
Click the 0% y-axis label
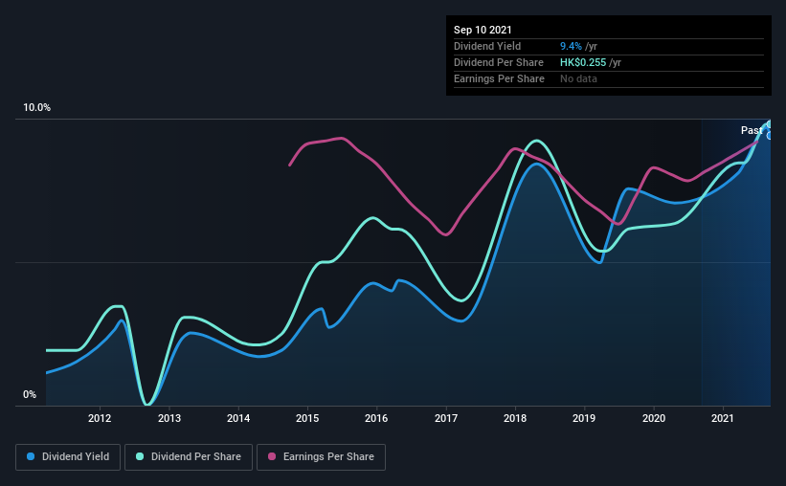30,395
